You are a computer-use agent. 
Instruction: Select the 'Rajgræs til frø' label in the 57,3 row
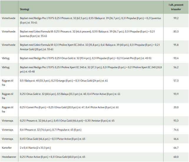coord(7,83)
